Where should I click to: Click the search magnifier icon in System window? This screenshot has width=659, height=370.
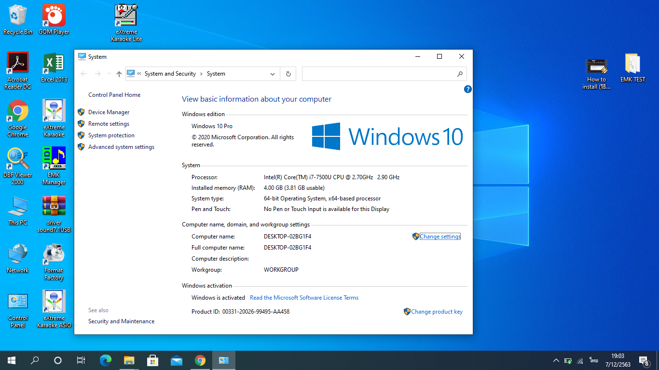pyautogui.click(x=460, y=74)
